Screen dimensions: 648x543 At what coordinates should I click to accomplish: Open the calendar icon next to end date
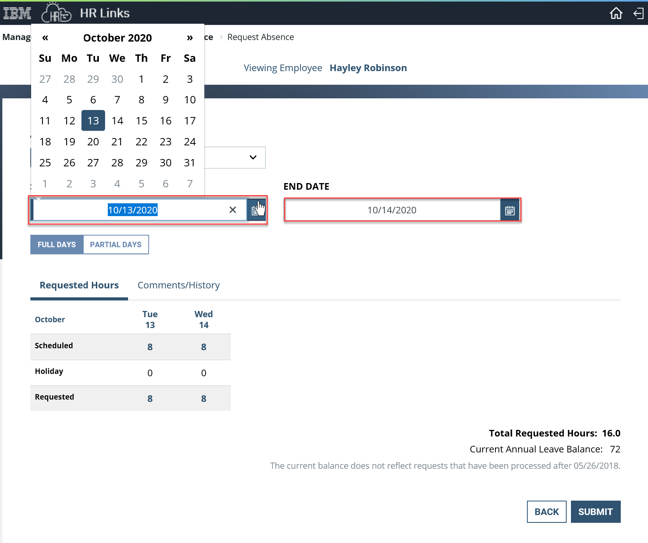[510, 210]
